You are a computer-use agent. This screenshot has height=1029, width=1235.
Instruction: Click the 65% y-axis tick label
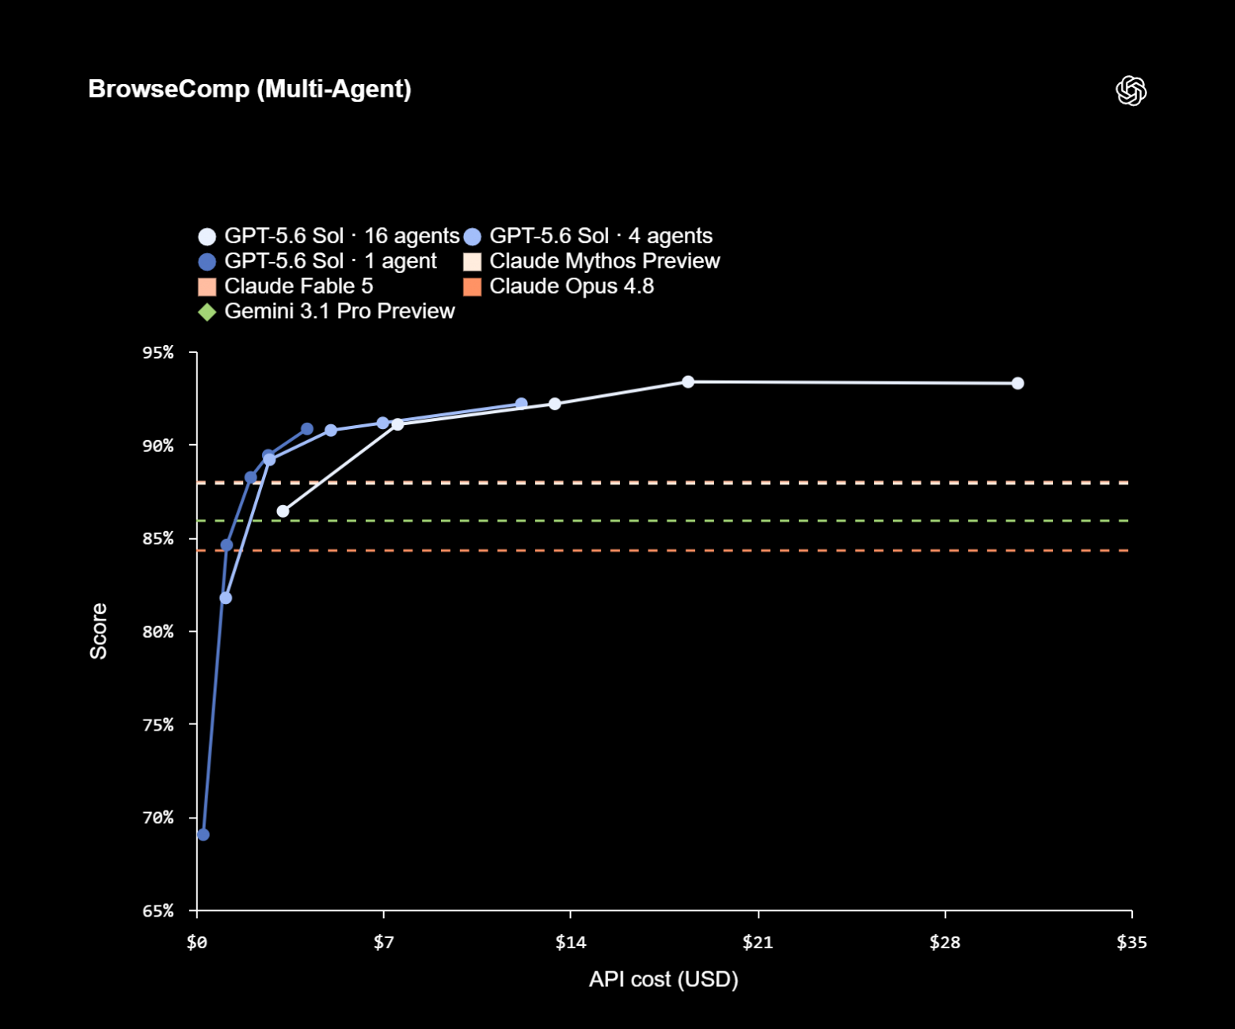click(x=158, y=911)
